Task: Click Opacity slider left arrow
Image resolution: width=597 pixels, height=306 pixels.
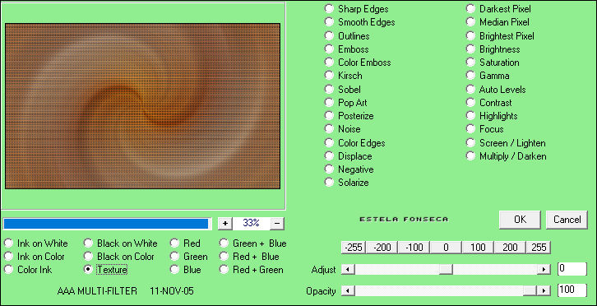Action: click(348, 290)
